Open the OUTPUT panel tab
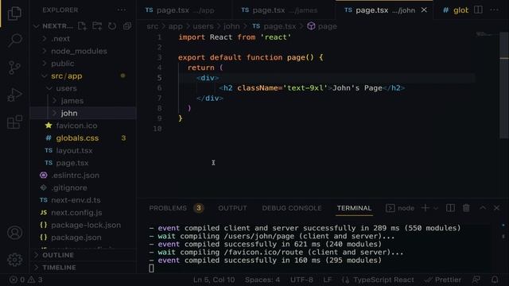Viewport: 509px width, 286px height. click(232, 208)
